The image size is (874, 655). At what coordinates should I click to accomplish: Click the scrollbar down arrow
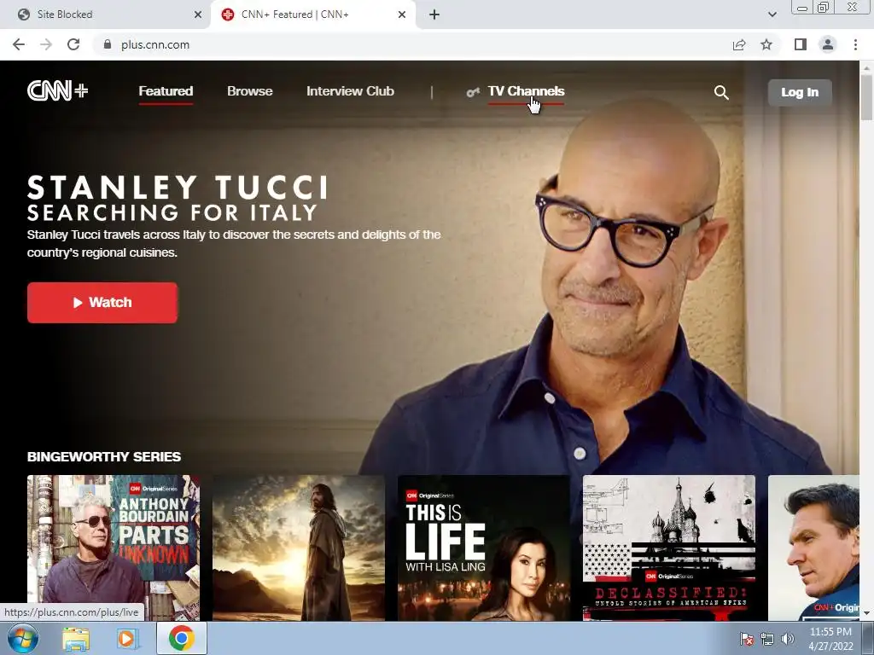pyautogui.click(x=866, y=614)
